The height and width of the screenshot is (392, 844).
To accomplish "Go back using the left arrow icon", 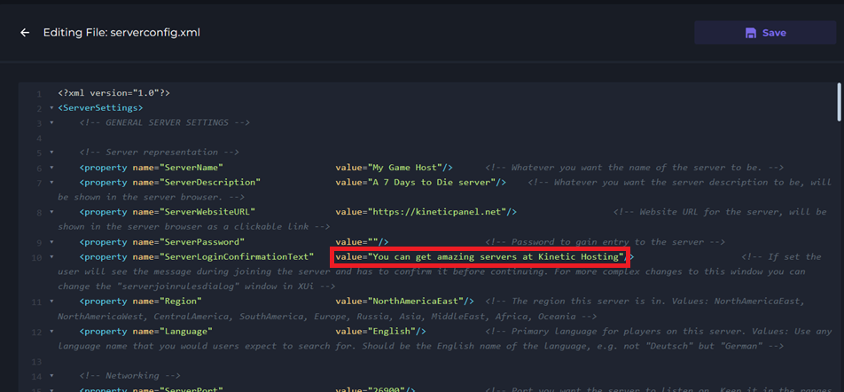I will pos(25,33).
